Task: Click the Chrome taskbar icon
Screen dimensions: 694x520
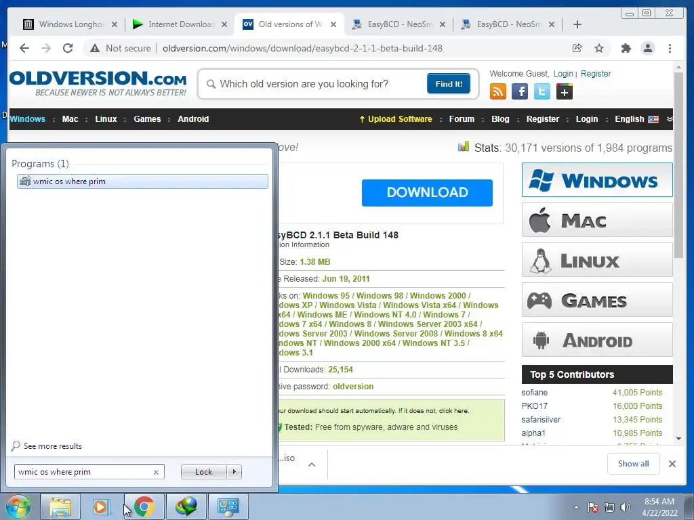Action: point(144,506)
